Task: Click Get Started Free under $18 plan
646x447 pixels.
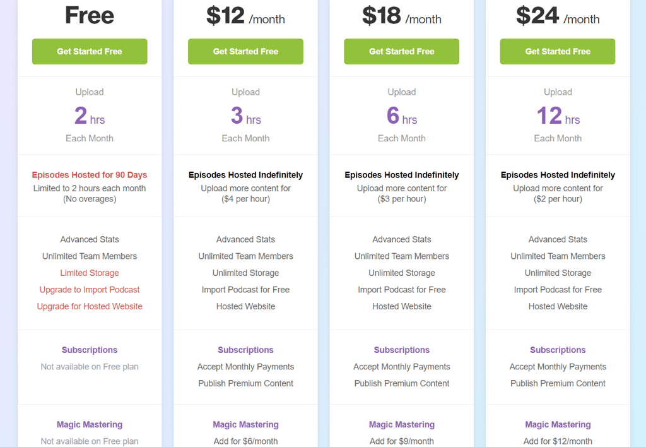Action: (x=402, y=52)
